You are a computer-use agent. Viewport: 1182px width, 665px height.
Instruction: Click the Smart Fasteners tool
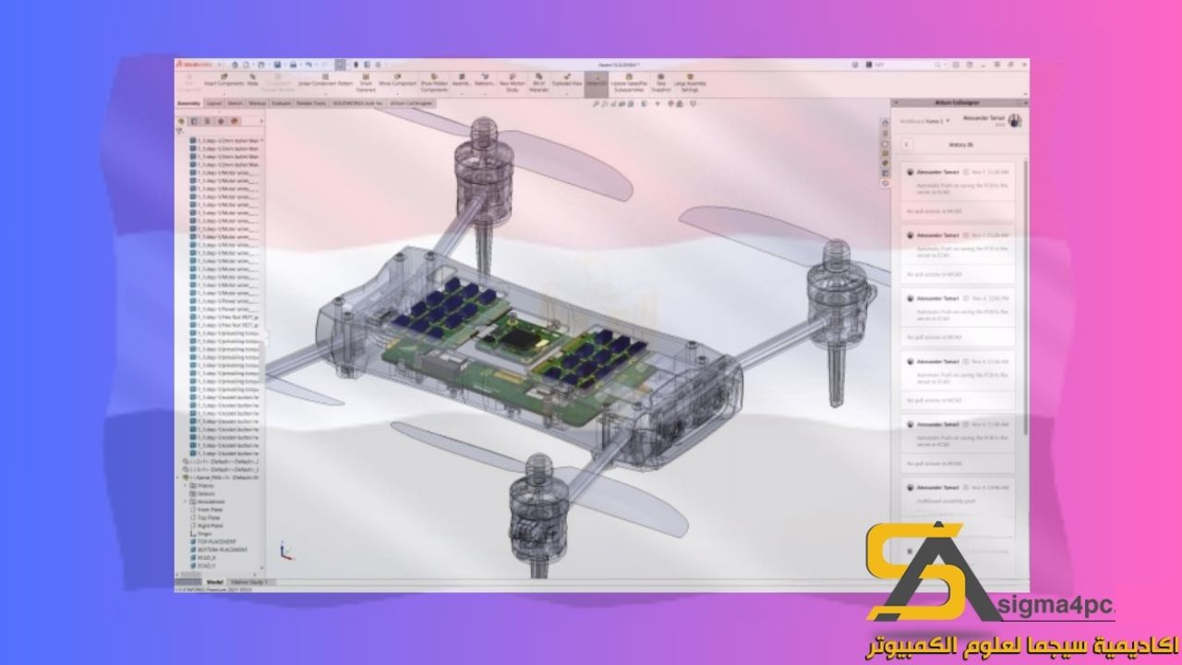(366, 81)
